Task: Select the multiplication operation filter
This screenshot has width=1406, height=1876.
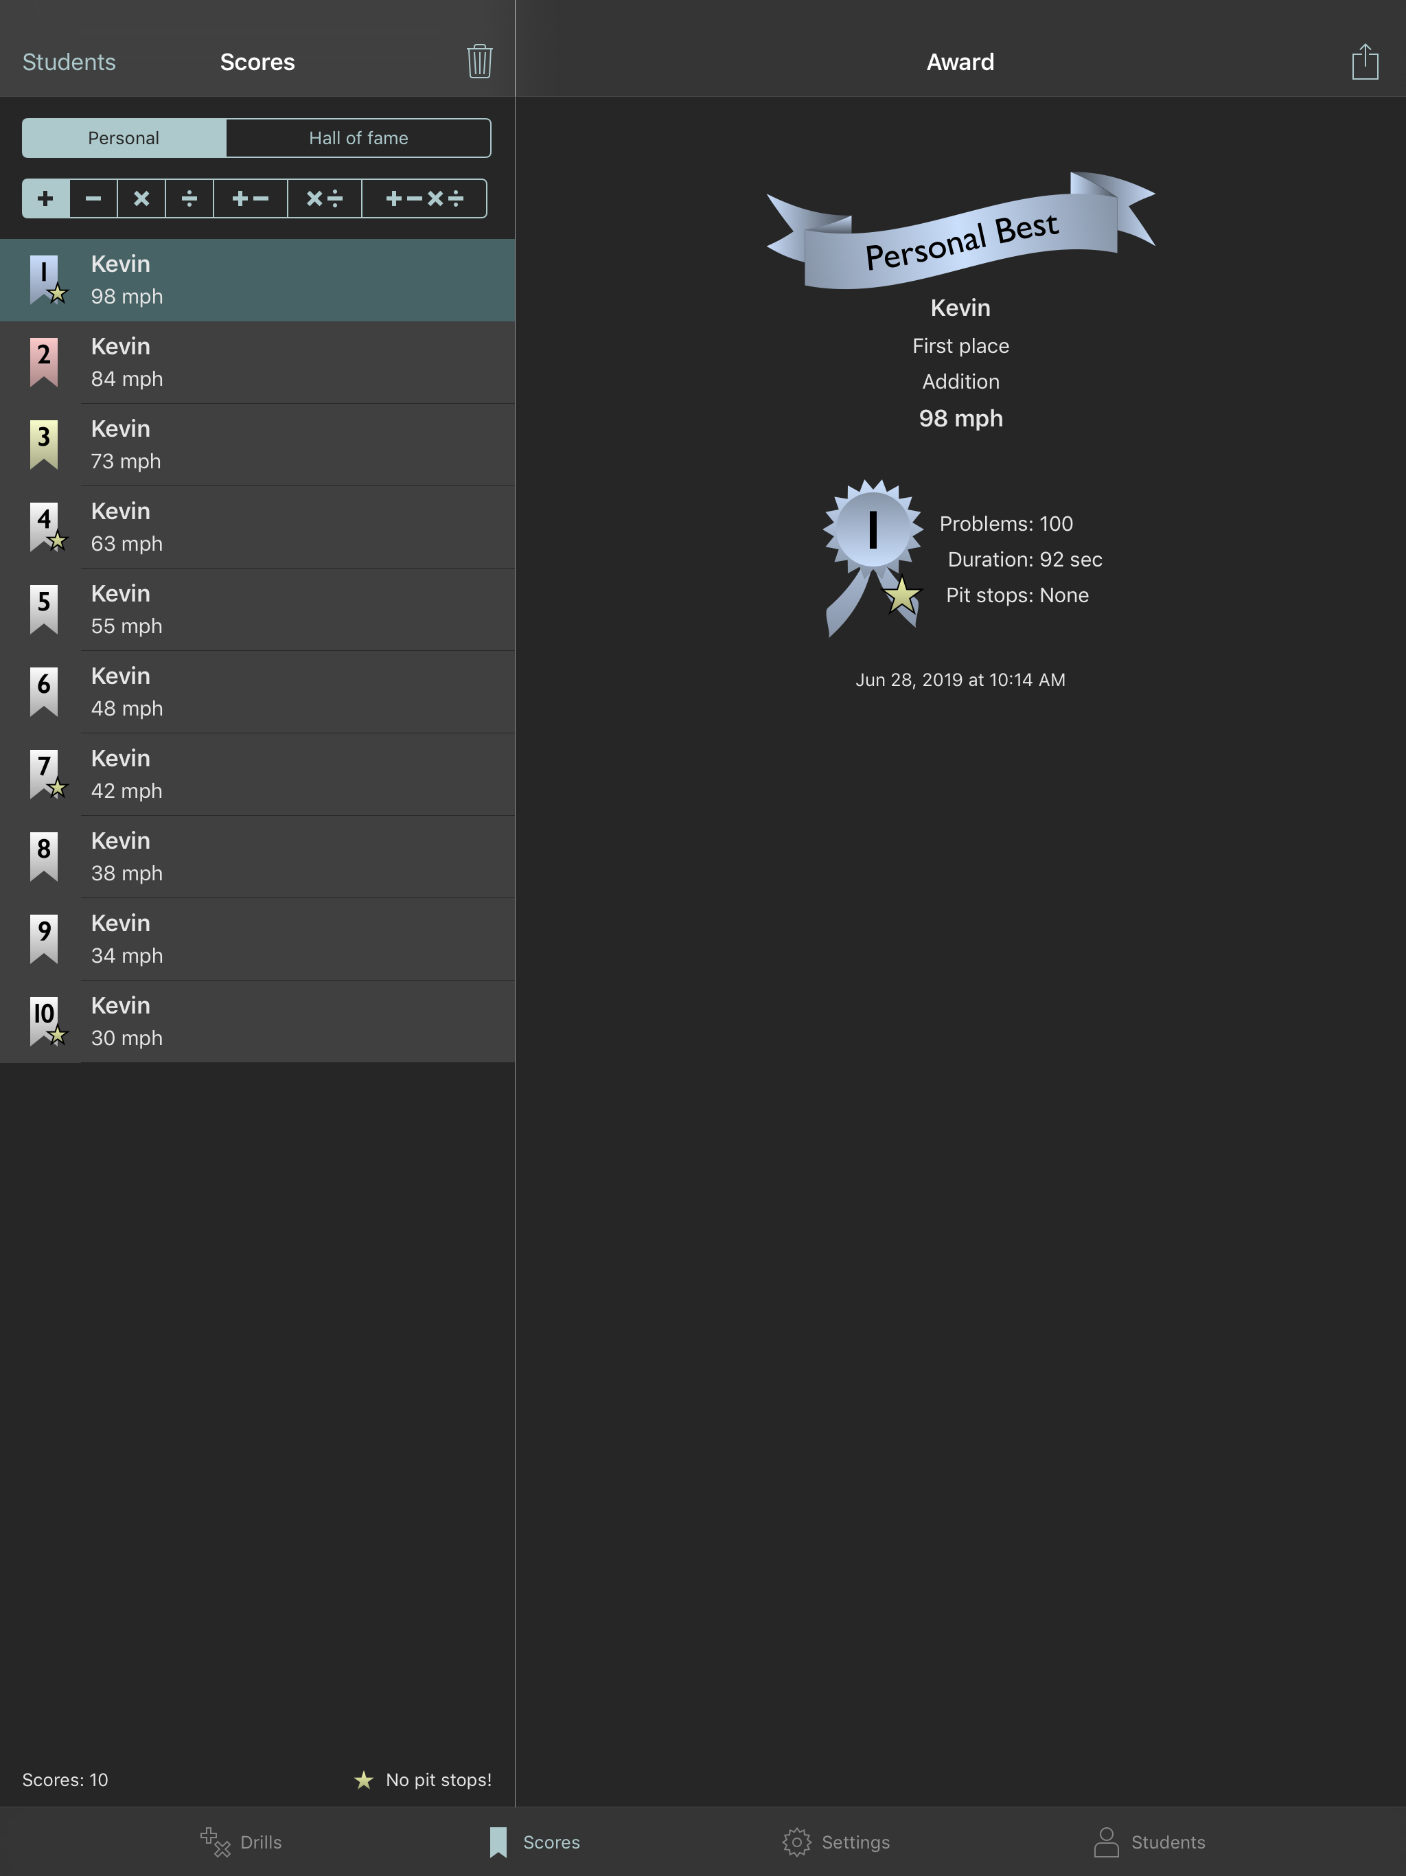Action: pos(141,198)
